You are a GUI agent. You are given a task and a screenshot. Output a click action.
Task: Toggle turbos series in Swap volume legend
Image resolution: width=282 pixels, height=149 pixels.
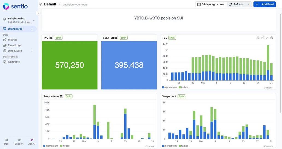65,146
